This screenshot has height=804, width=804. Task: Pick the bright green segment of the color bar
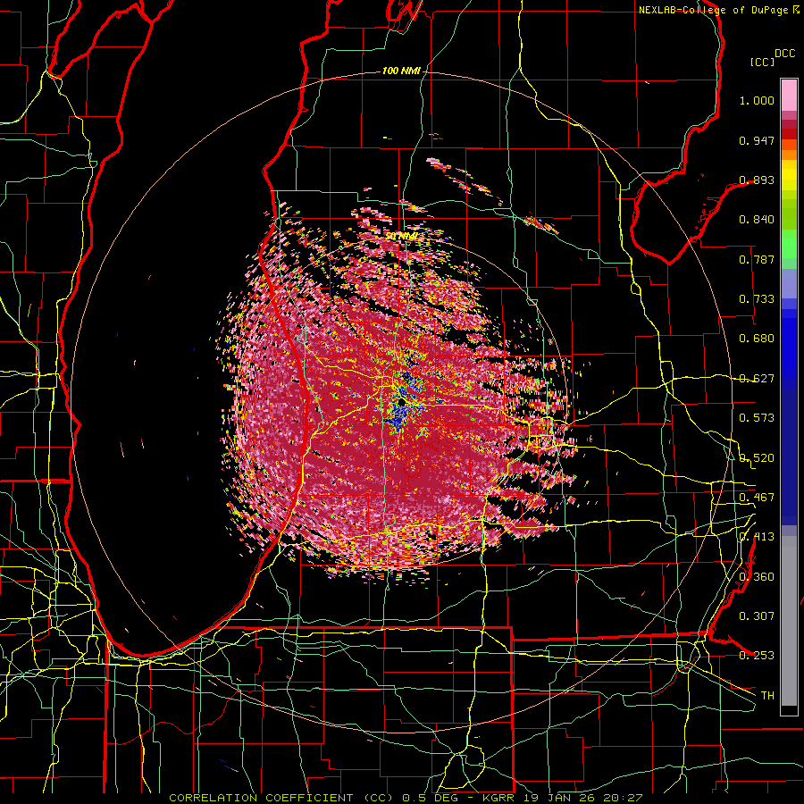point(789,244)
